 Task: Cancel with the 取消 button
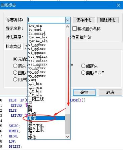110,93
